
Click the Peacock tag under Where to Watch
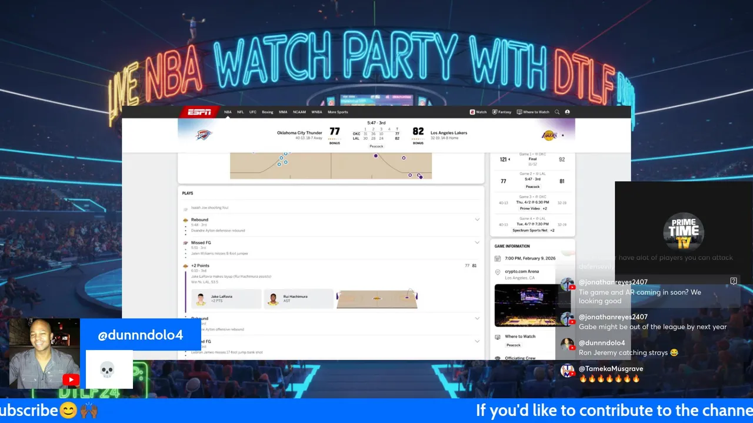tap(514, 345)
